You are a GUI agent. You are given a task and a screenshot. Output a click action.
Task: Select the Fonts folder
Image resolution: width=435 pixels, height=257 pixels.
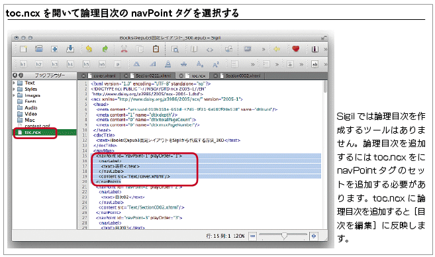[x=27, y=101]
